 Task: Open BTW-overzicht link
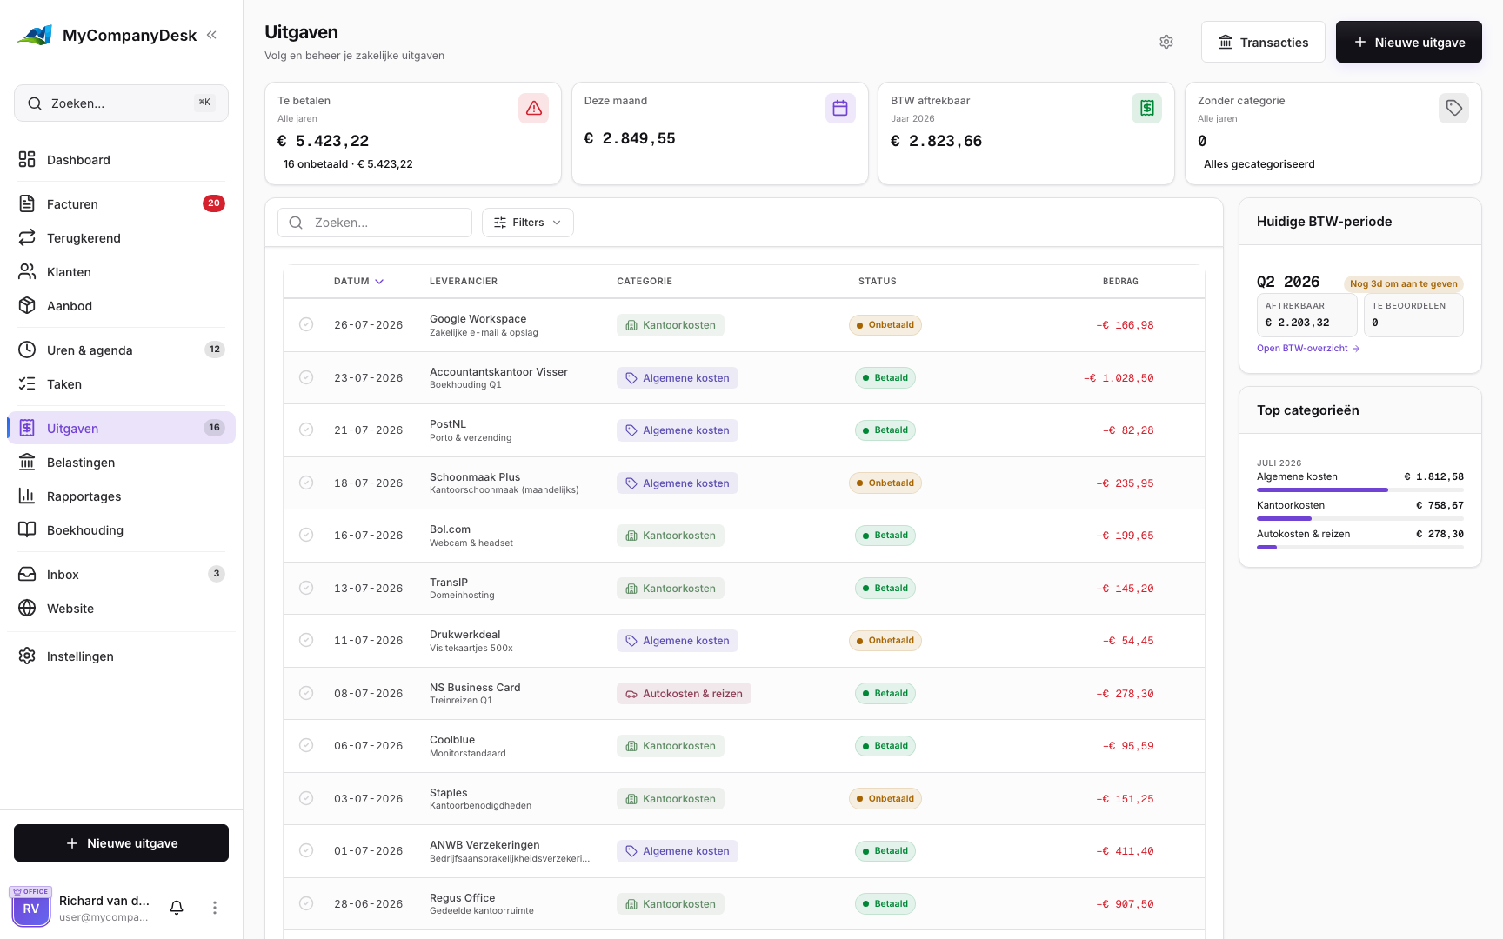click(x=1308, y=349)
